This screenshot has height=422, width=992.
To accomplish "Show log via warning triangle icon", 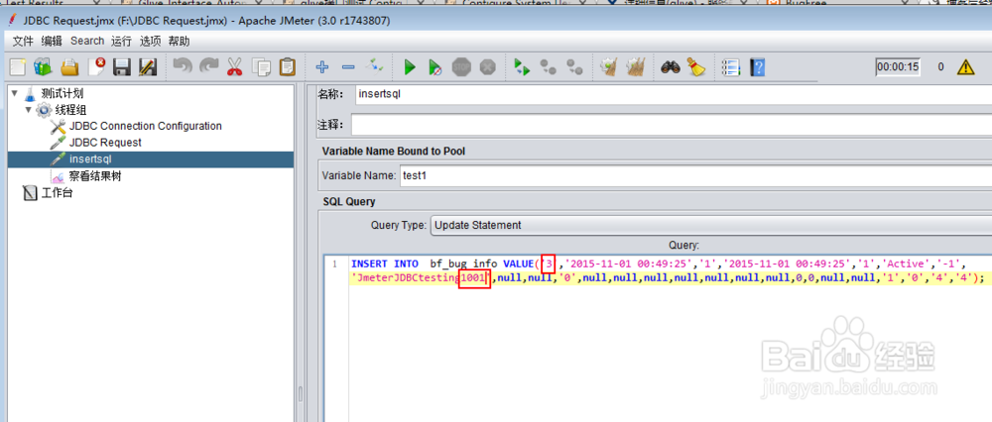I will (x=965, y=66).
